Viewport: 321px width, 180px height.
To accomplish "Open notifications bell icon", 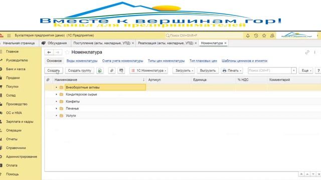I will (x=248, y=35).
